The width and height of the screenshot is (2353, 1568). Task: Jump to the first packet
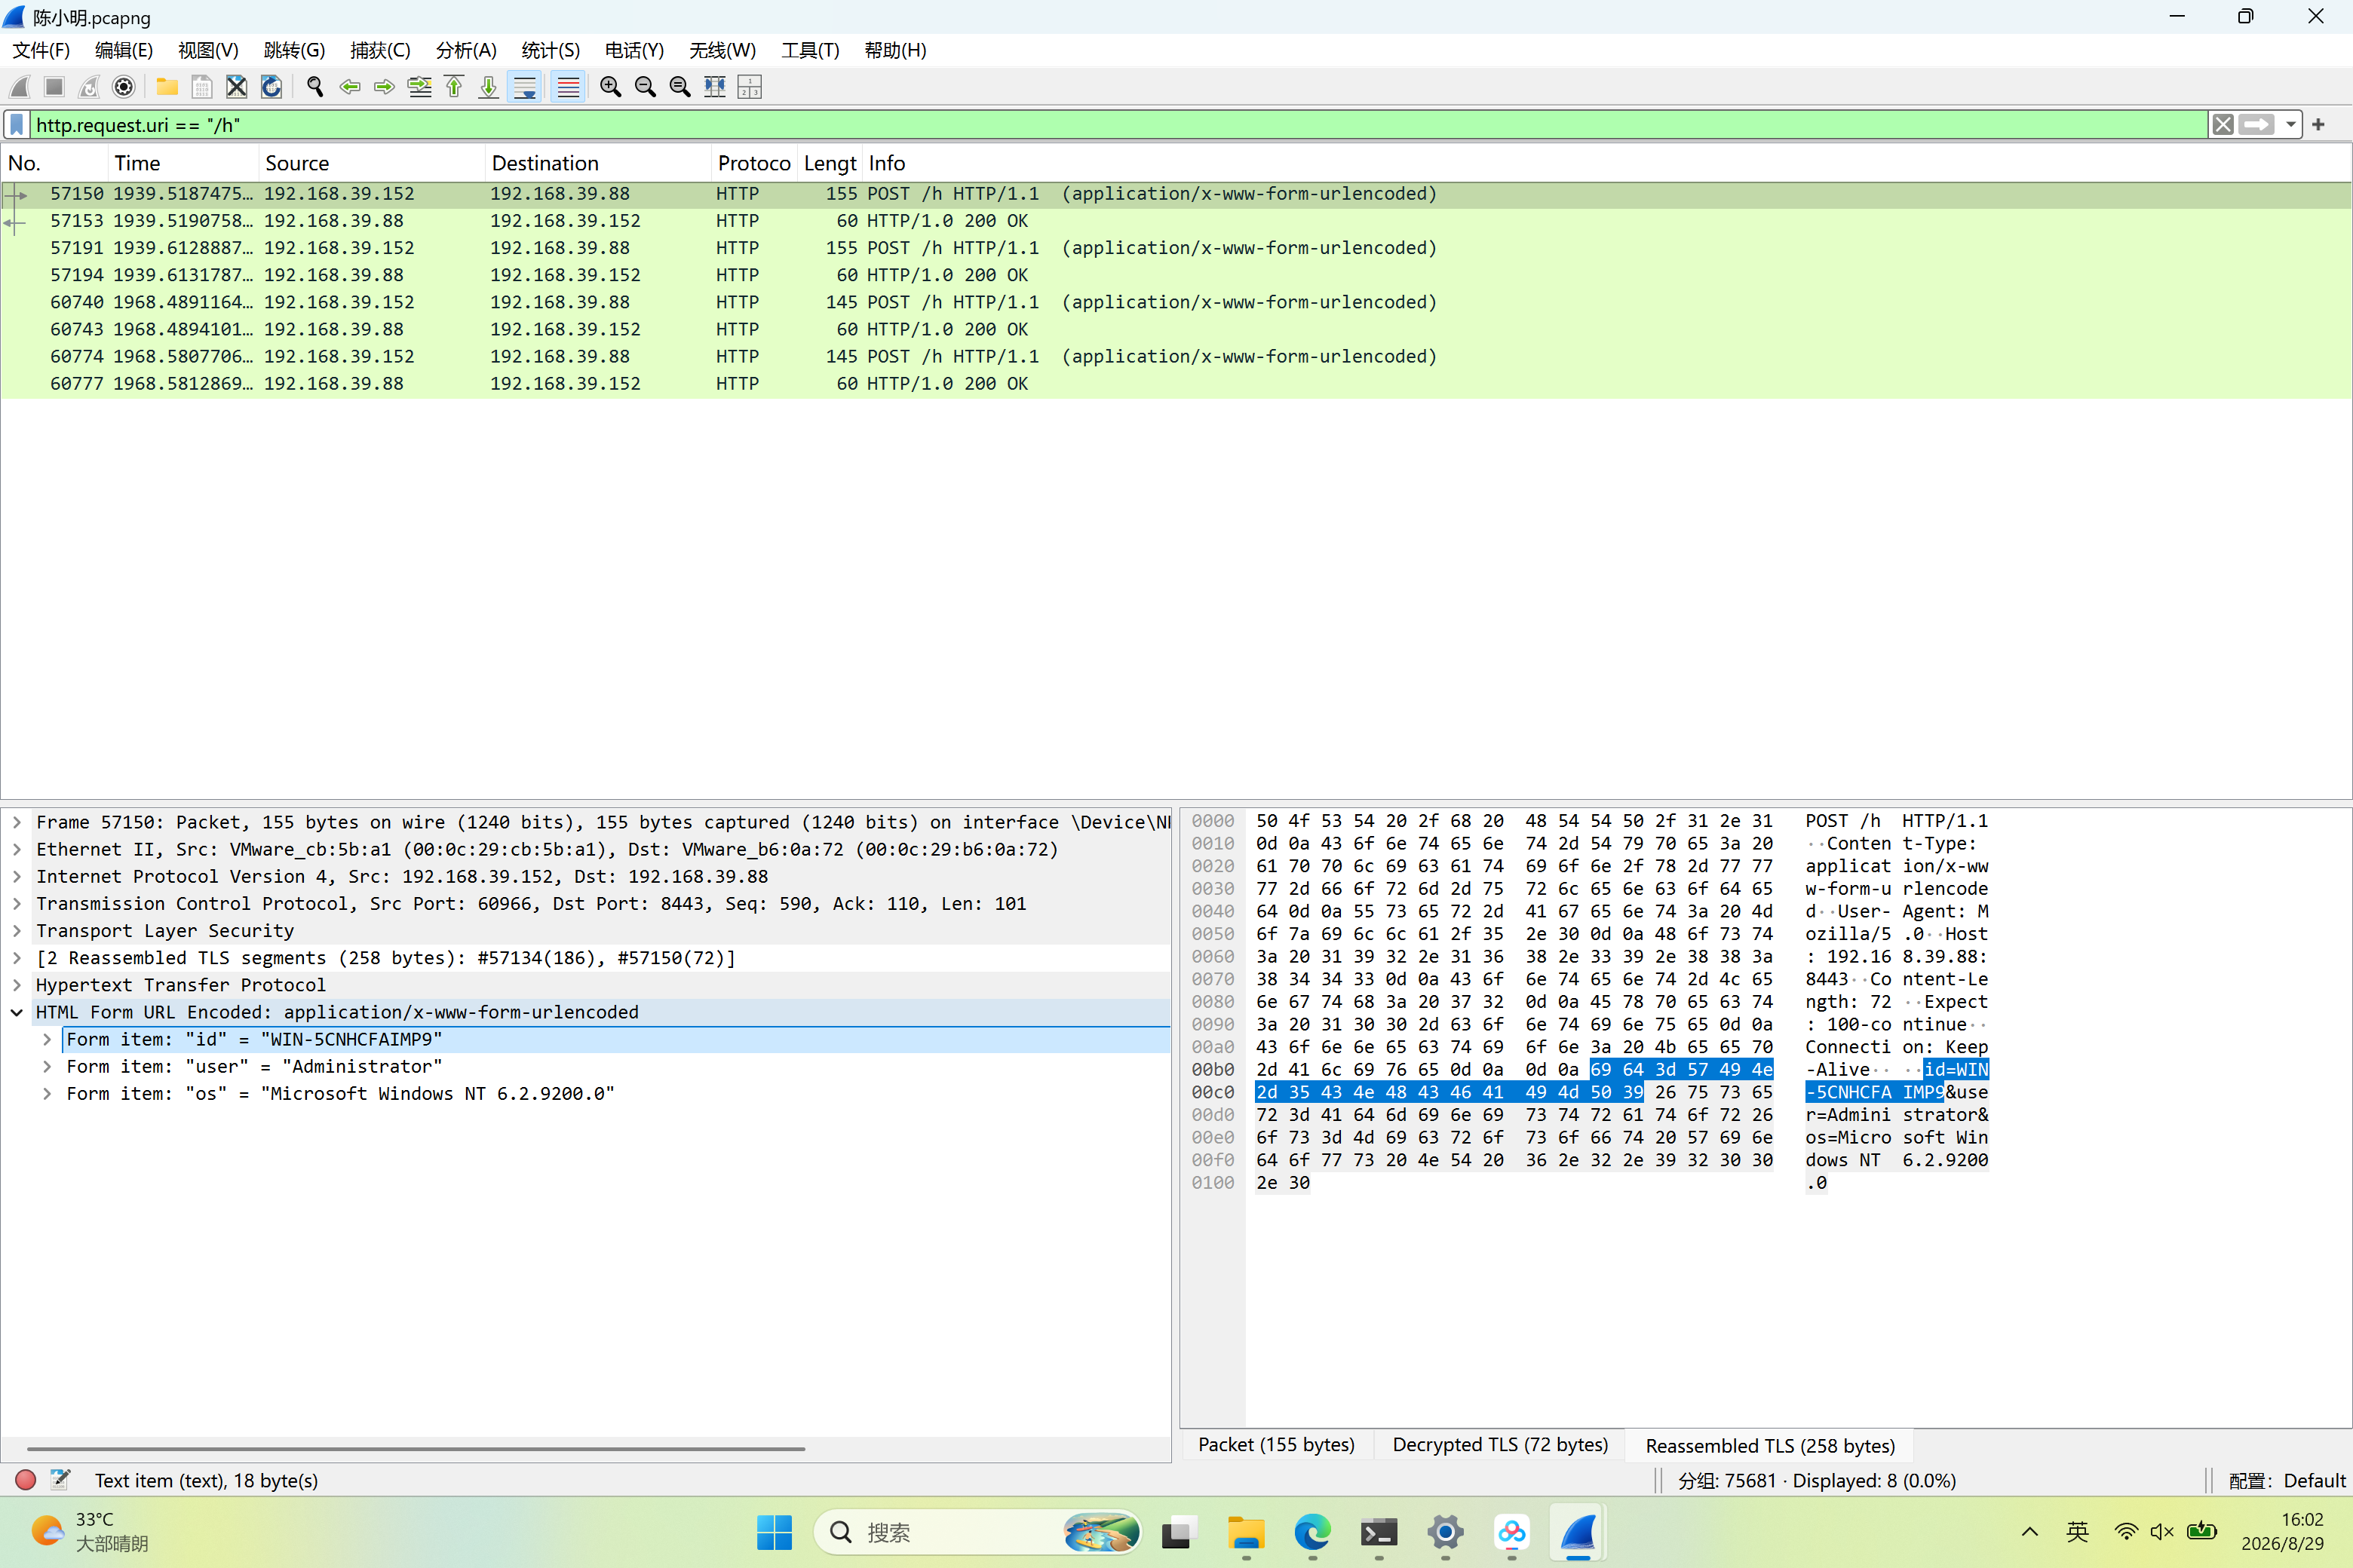pos(454,87)
